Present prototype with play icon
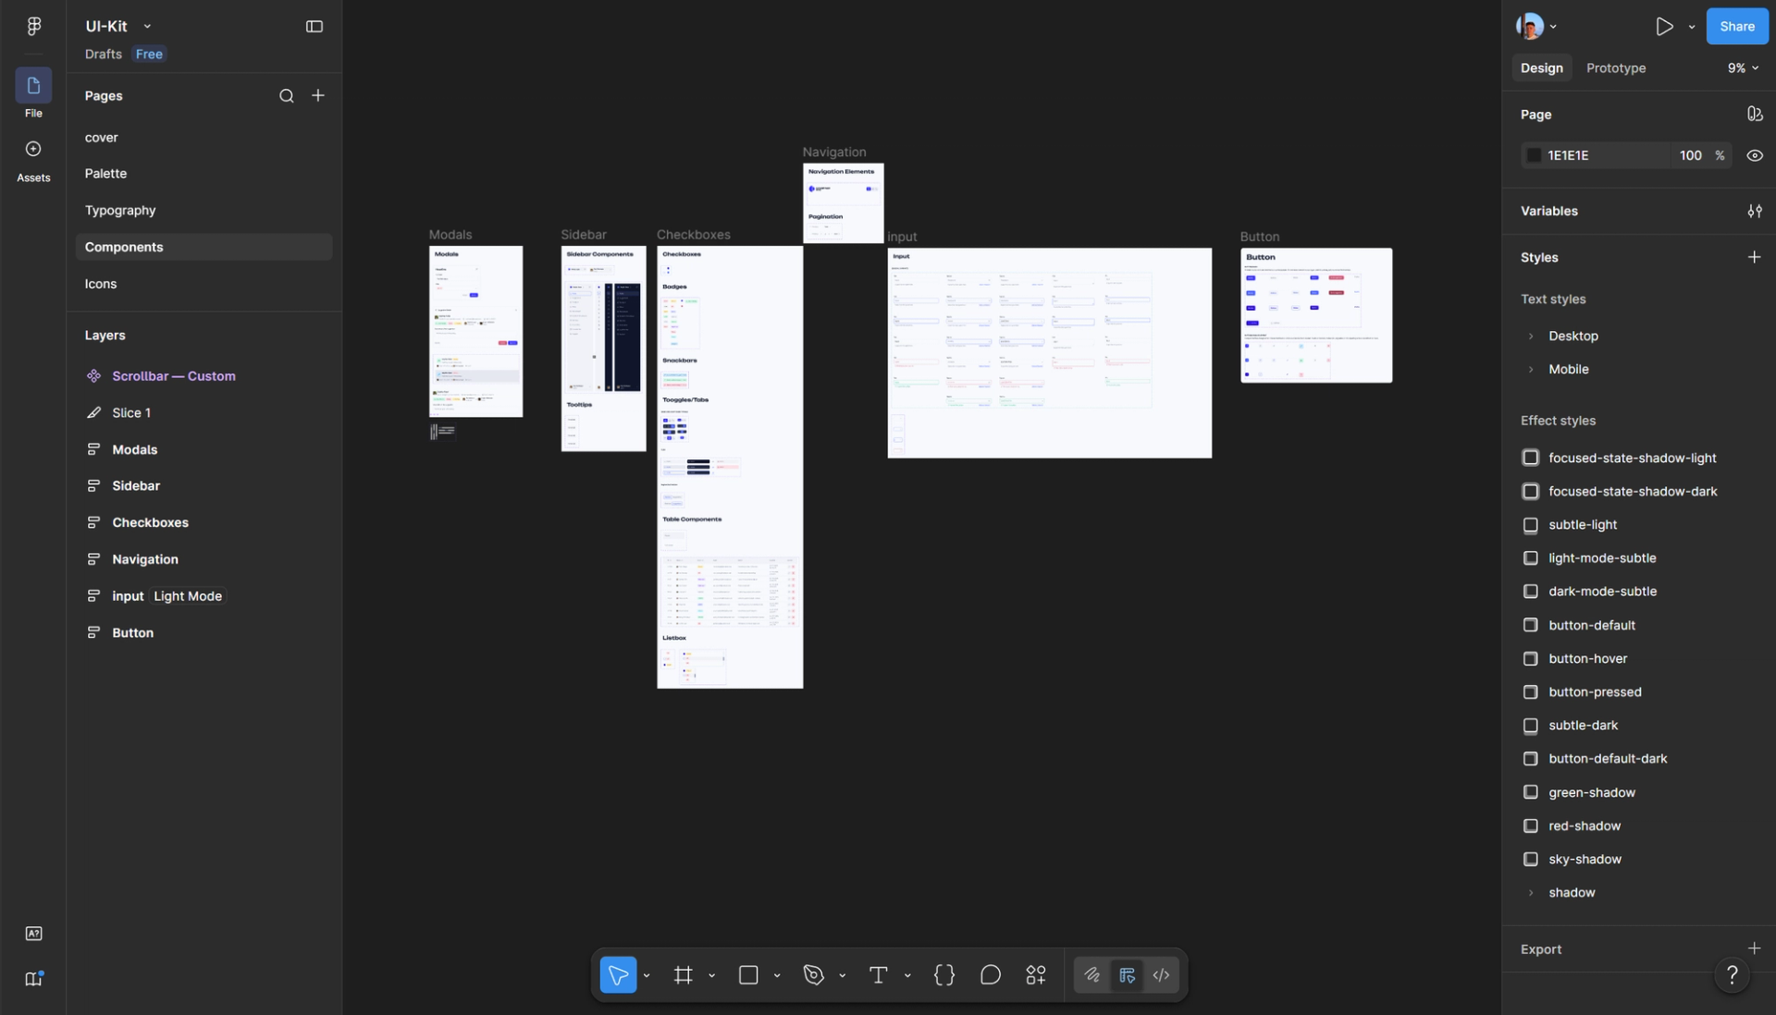This screenshot has height=1015, width=1776. point(1664,26)
